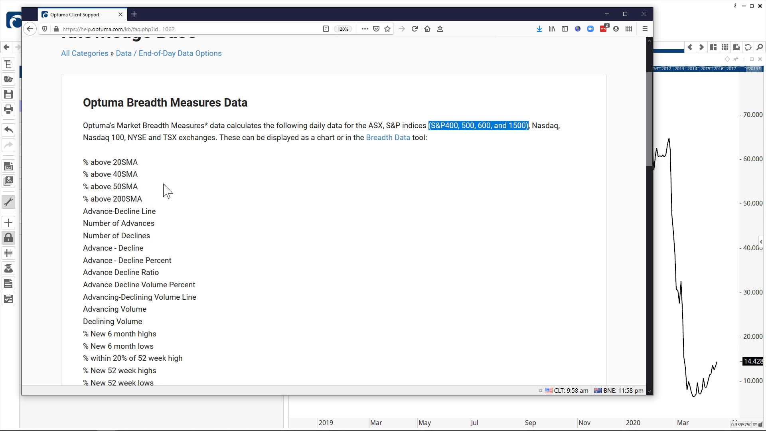Open Optuma settings wrench tool
766x431 pixels.
[8, 202]
